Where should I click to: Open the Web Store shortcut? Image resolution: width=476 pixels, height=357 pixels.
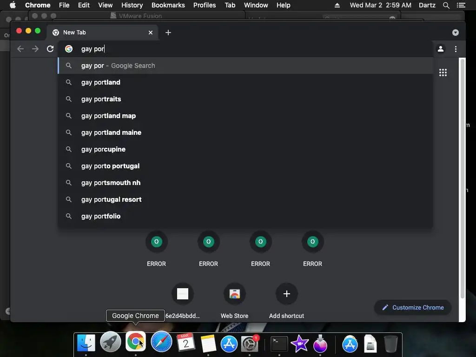pyautogui.click(x=234, y=294)
